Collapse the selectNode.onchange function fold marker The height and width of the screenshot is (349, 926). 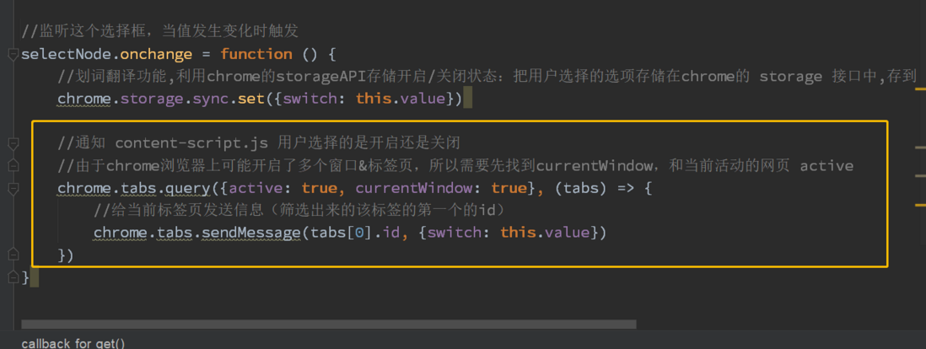[13, 55]
